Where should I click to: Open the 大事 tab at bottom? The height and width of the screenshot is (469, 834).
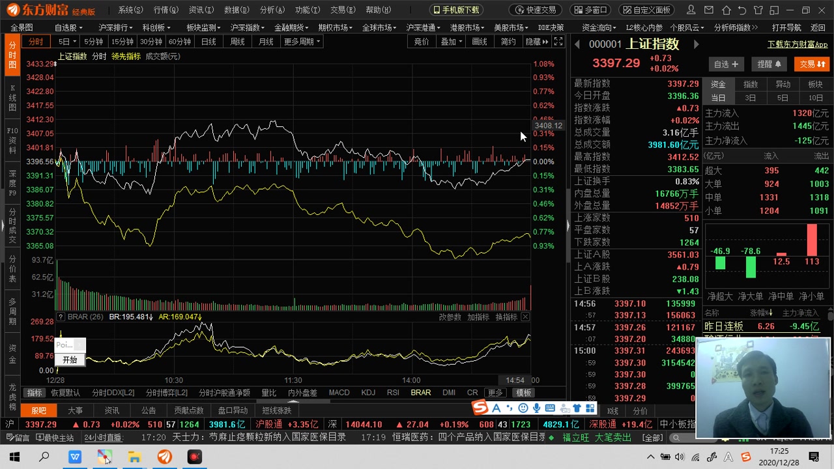[75, 410]
